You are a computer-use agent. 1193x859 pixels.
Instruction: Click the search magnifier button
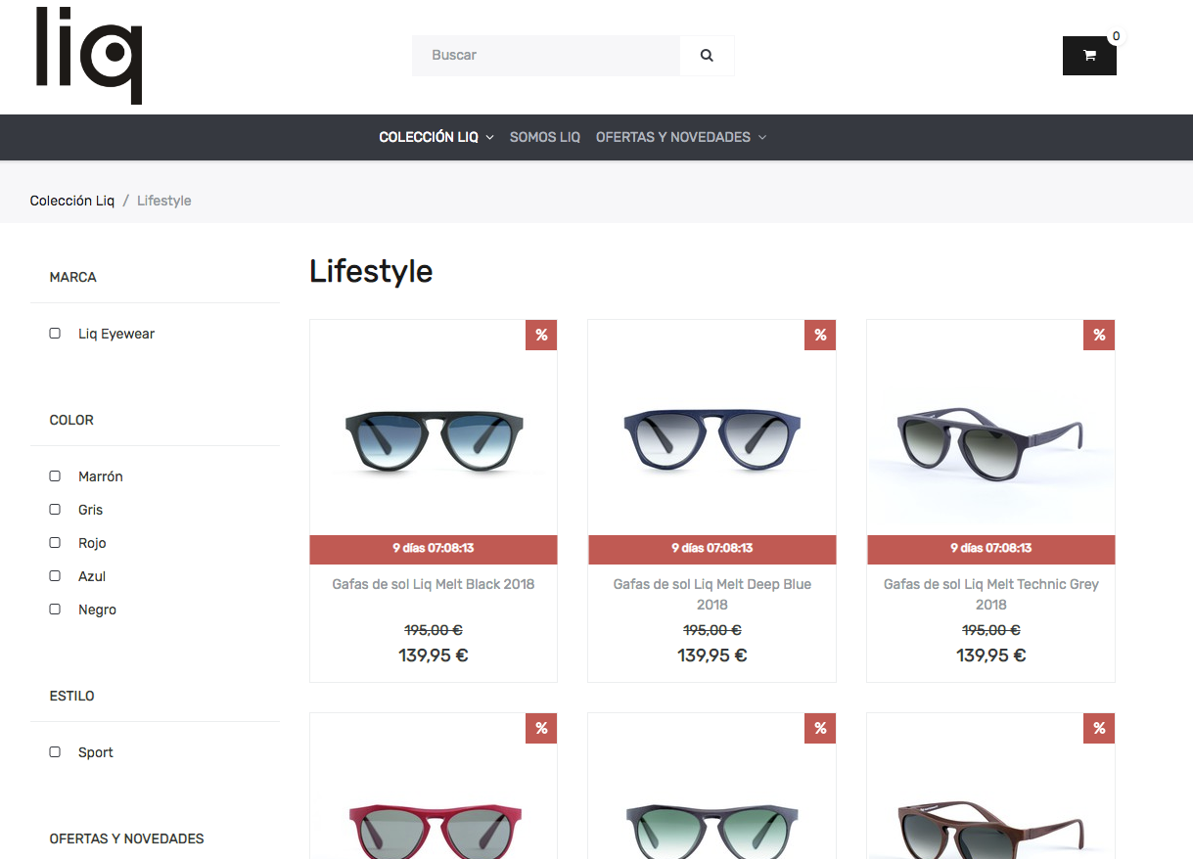coord(707,56)
